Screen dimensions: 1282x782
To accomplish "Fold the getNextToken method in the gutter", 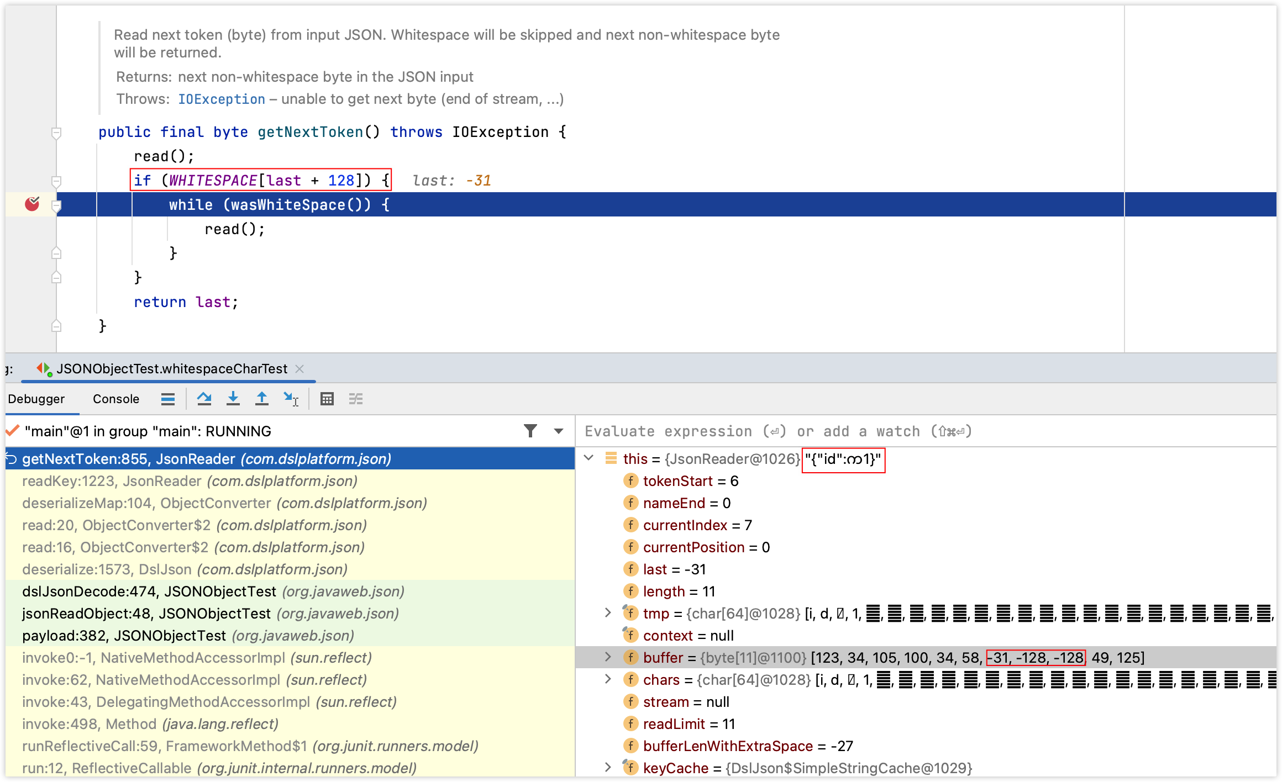I will (56, 133).
